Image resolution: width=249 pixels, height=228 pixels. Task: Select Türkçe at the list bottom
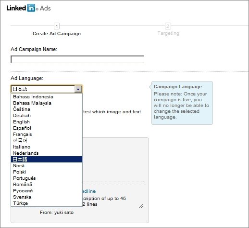click(x=47, y=203)
